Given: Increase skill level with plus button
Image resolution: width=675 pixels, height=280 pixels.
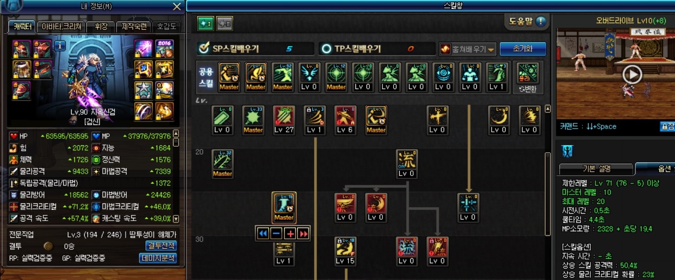Looking at the screenshot, I should (290, 234).
